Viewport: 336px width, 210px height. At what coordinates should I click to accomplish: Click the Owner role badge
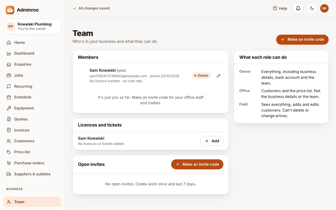(201, 76)
